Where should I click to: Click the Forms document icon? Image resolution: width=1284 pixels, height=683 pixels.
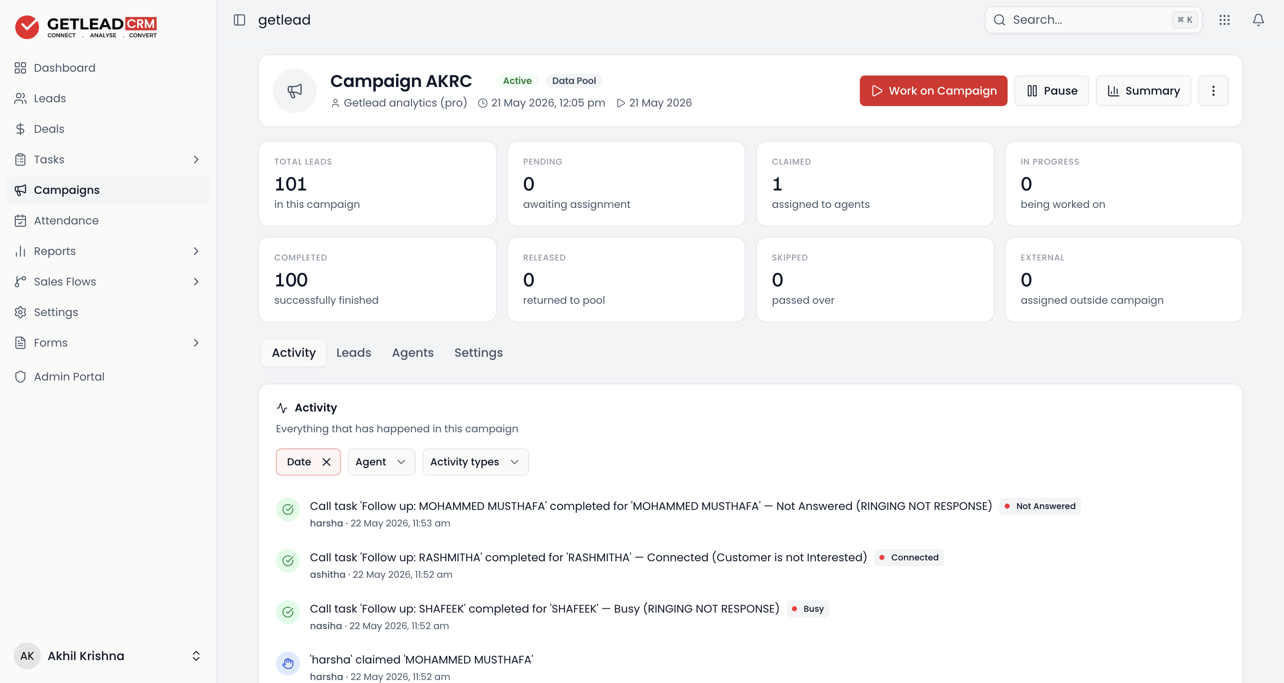20,343
